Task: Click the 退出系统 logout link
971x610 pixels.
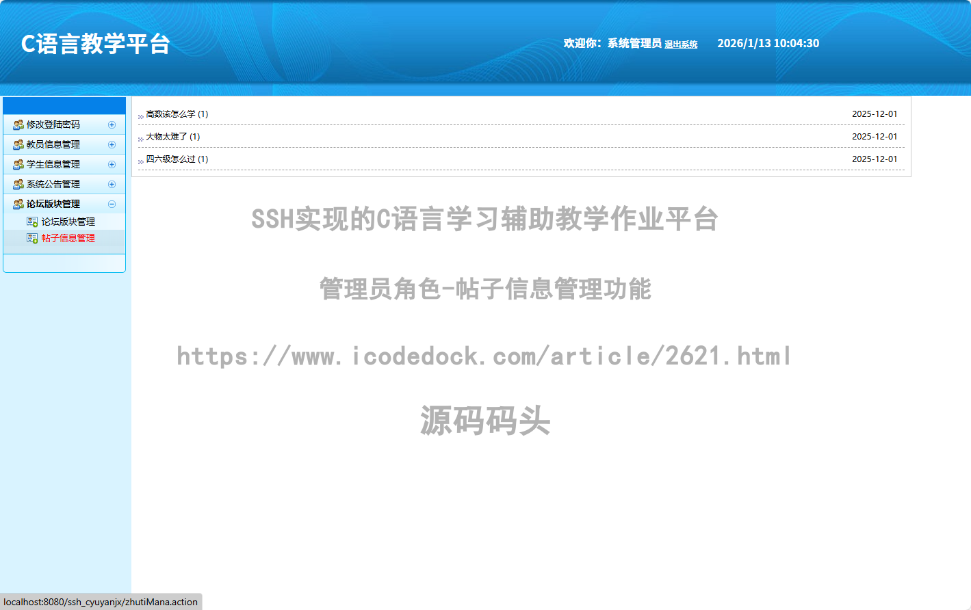Action: [x=682, y=44]
